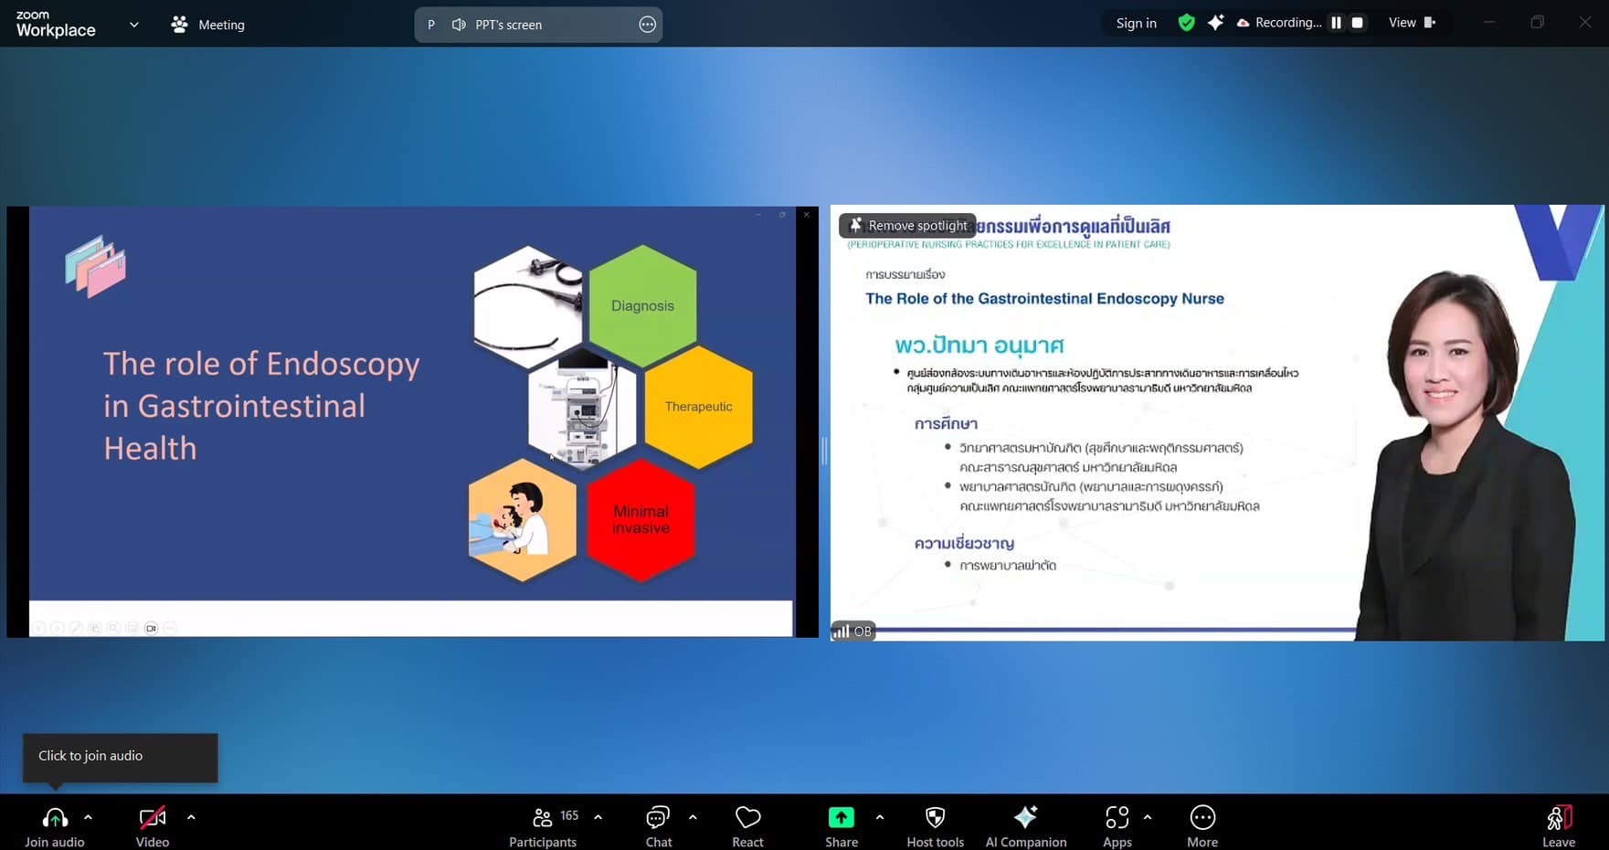Image resolution: width=1609 pixels, height=850 pixels.
Task: Click the Join audio headphone icon
Action: (55, 818)
